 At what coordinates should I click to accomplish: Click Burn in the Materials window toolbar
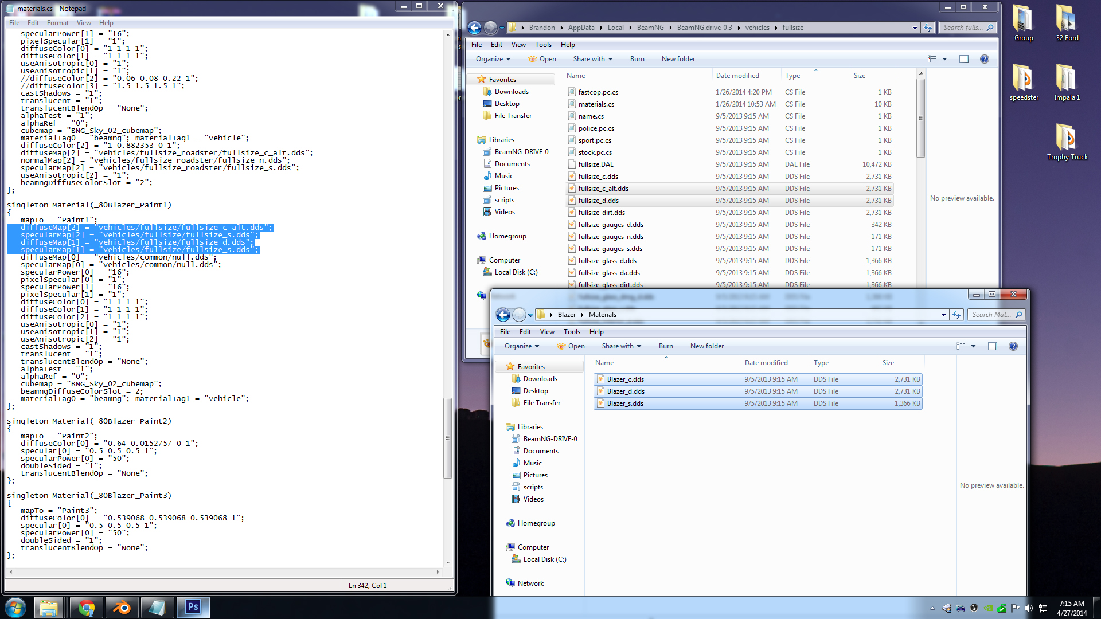[x=665, y=346]
